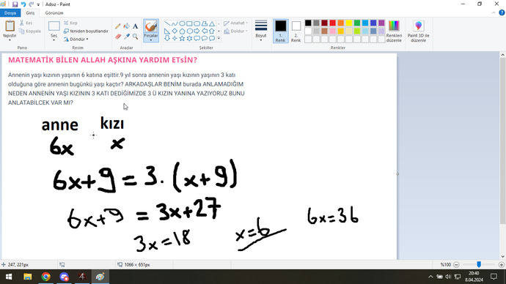Click the Kopyala copy button

click(x=30, y=31)
